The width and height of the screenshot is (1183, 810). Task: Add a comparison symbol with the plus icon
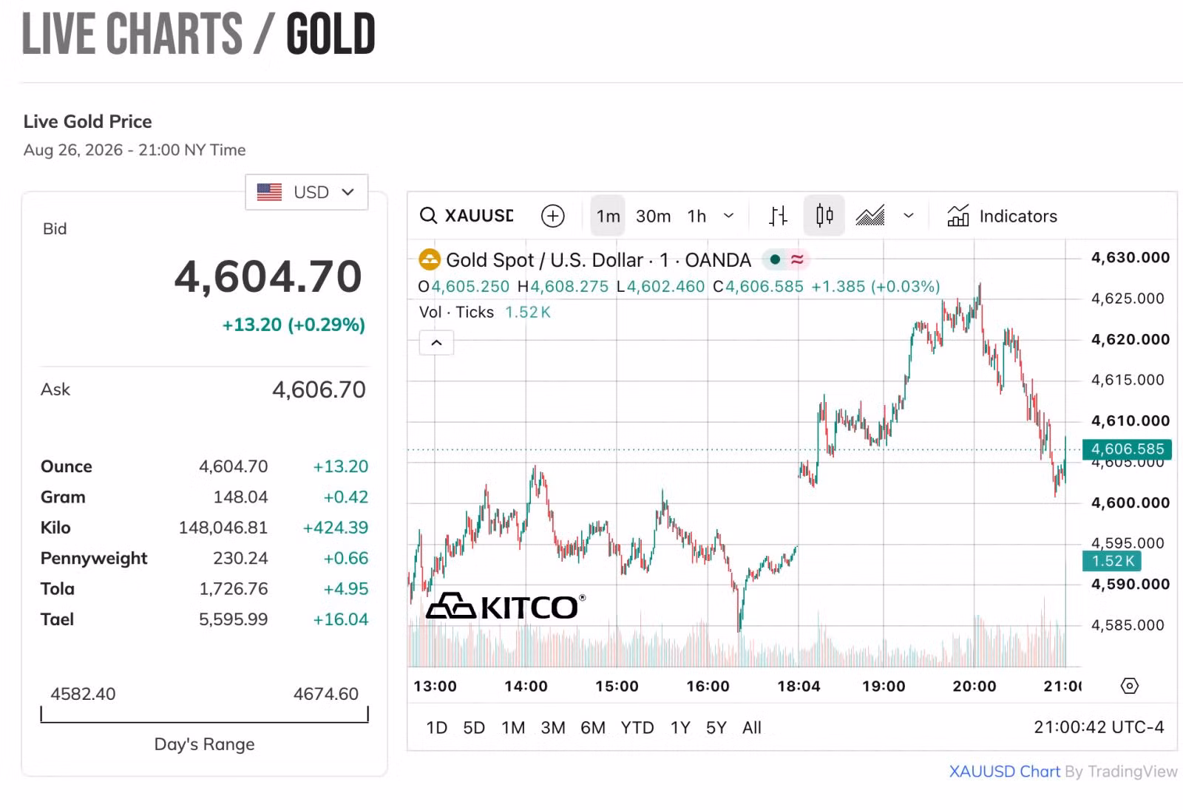553,216
